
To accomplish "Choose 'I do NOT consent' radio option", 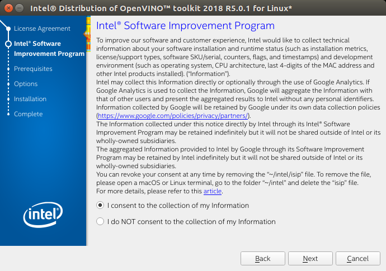I will 100,221.
